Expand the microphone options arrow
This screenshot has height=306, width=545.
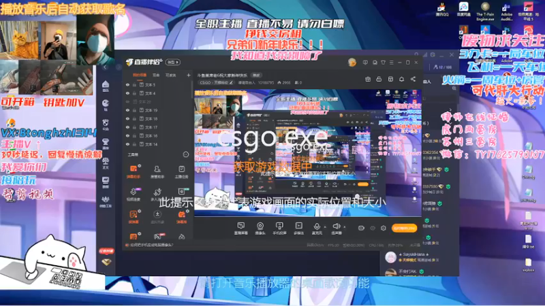point(325,227)
